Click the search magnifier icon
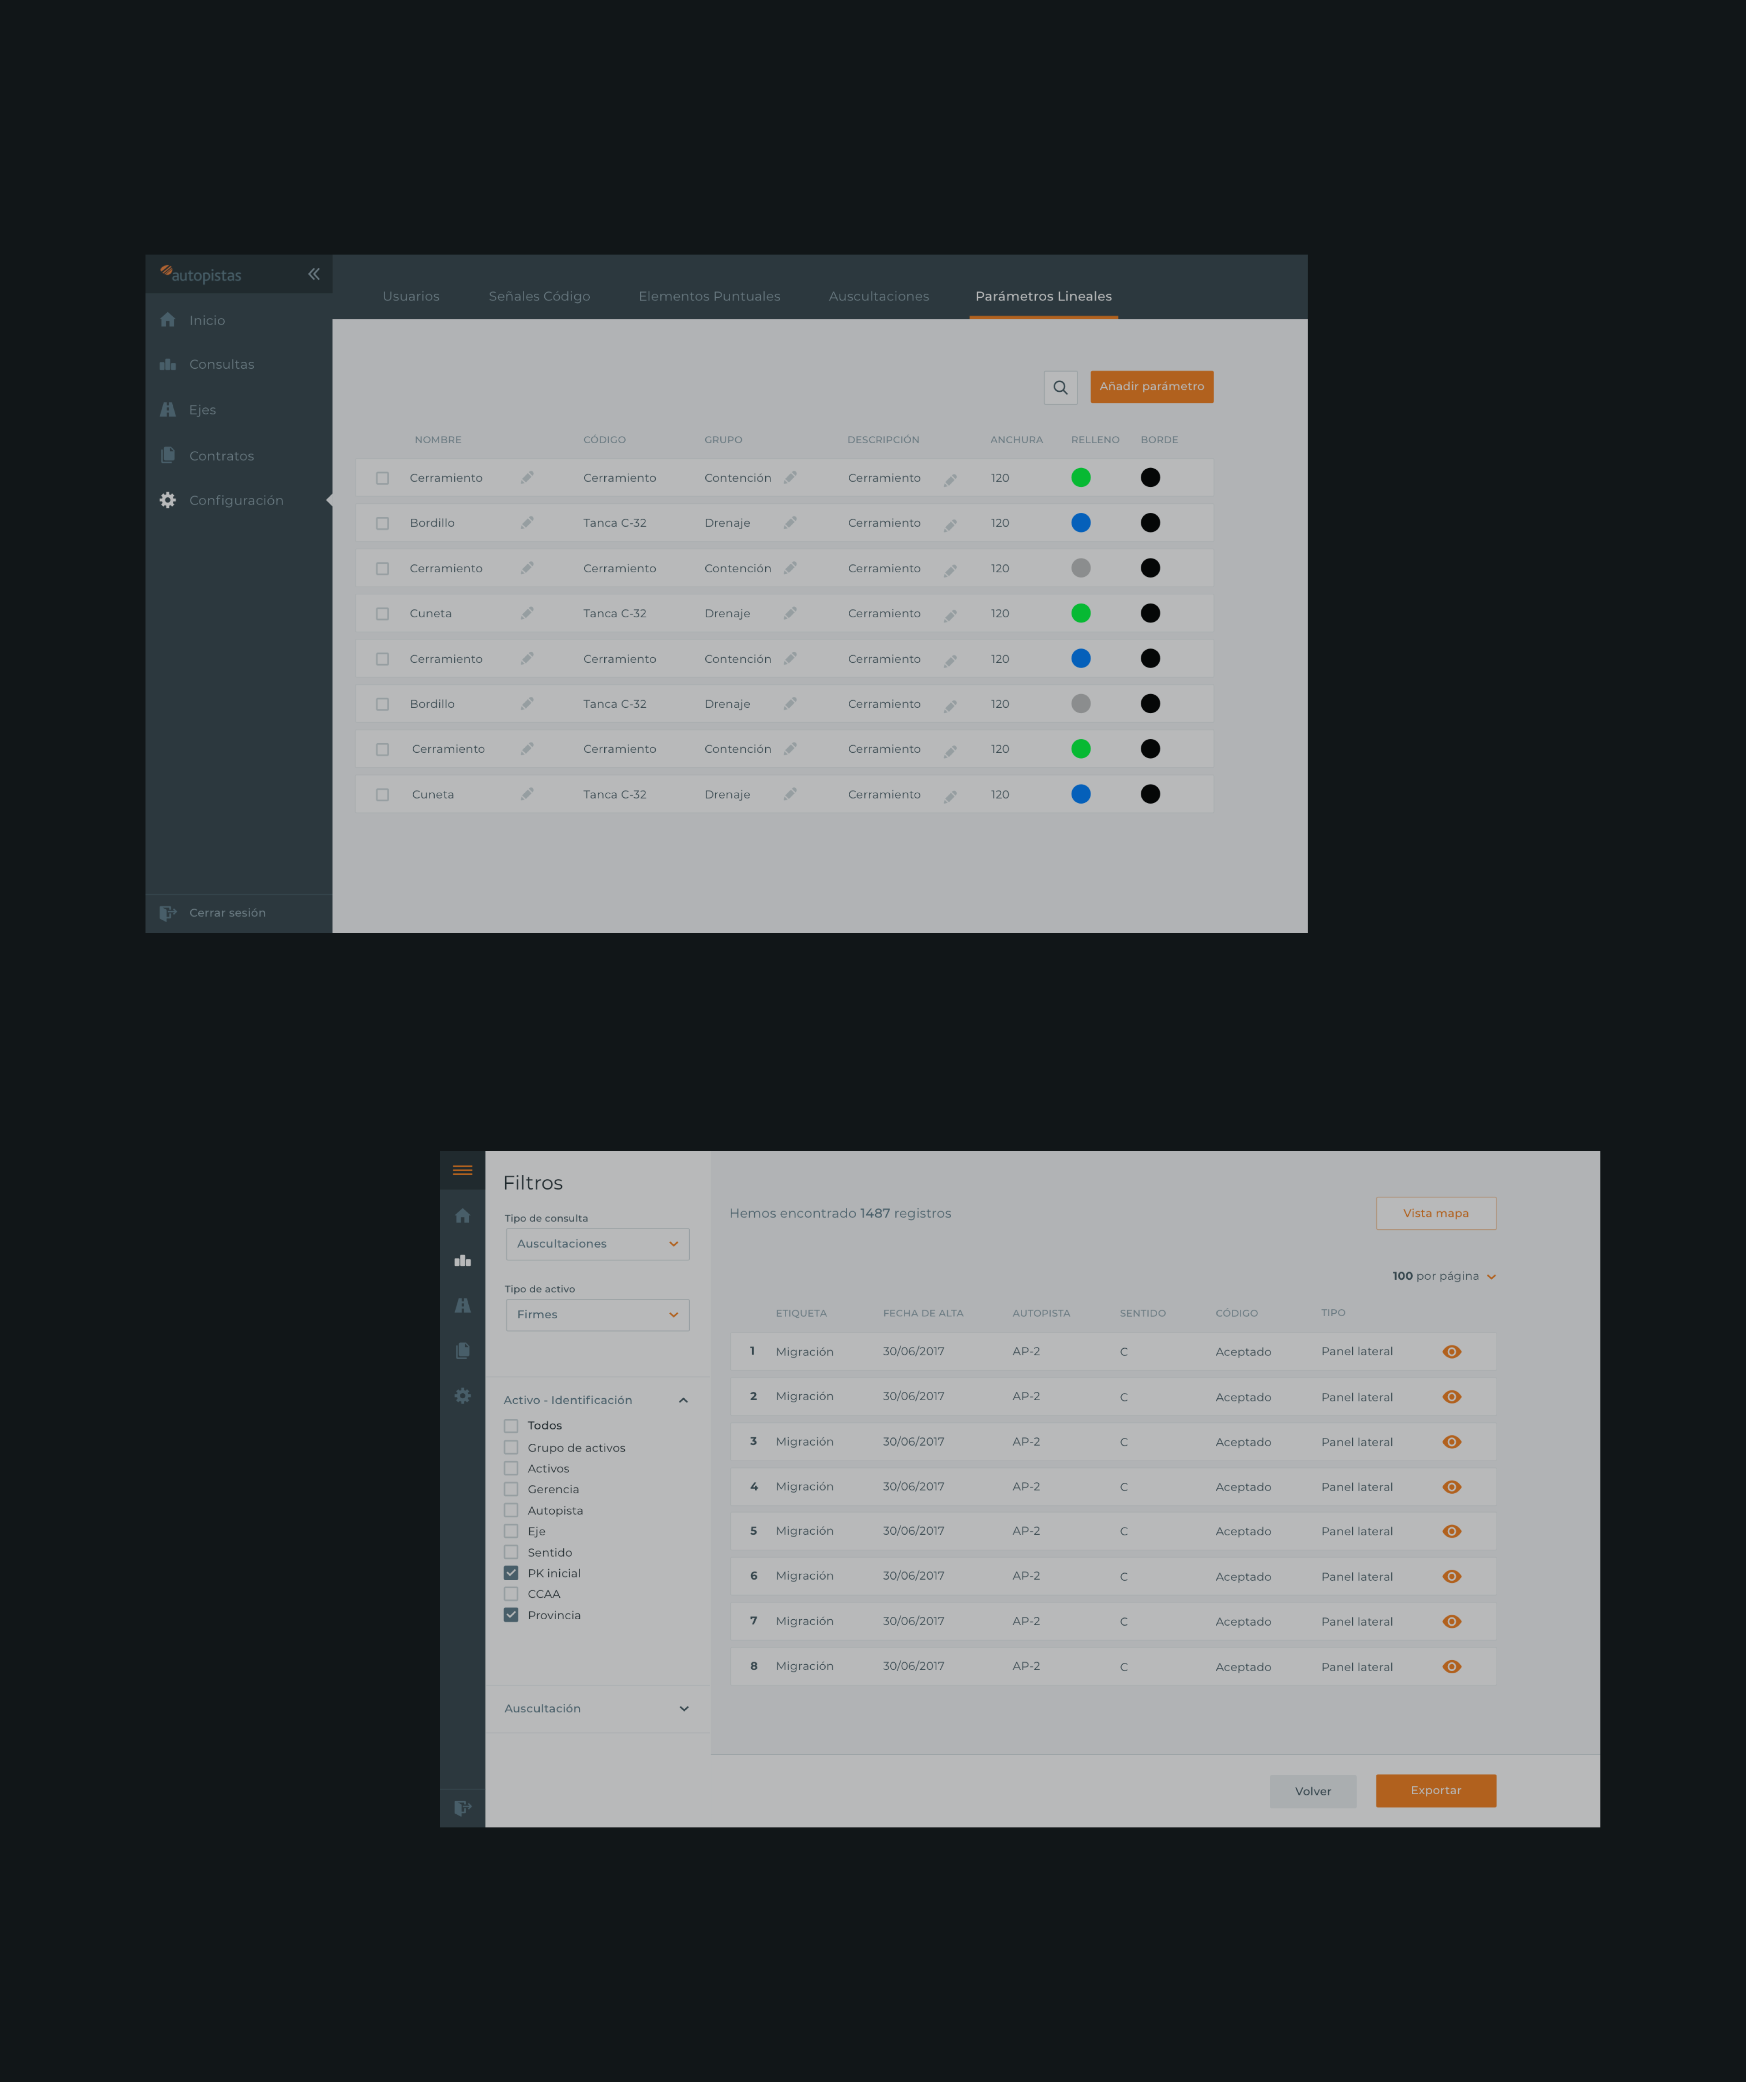The height and width of the screenshot is (2082, 1746). click(1060, 388)
